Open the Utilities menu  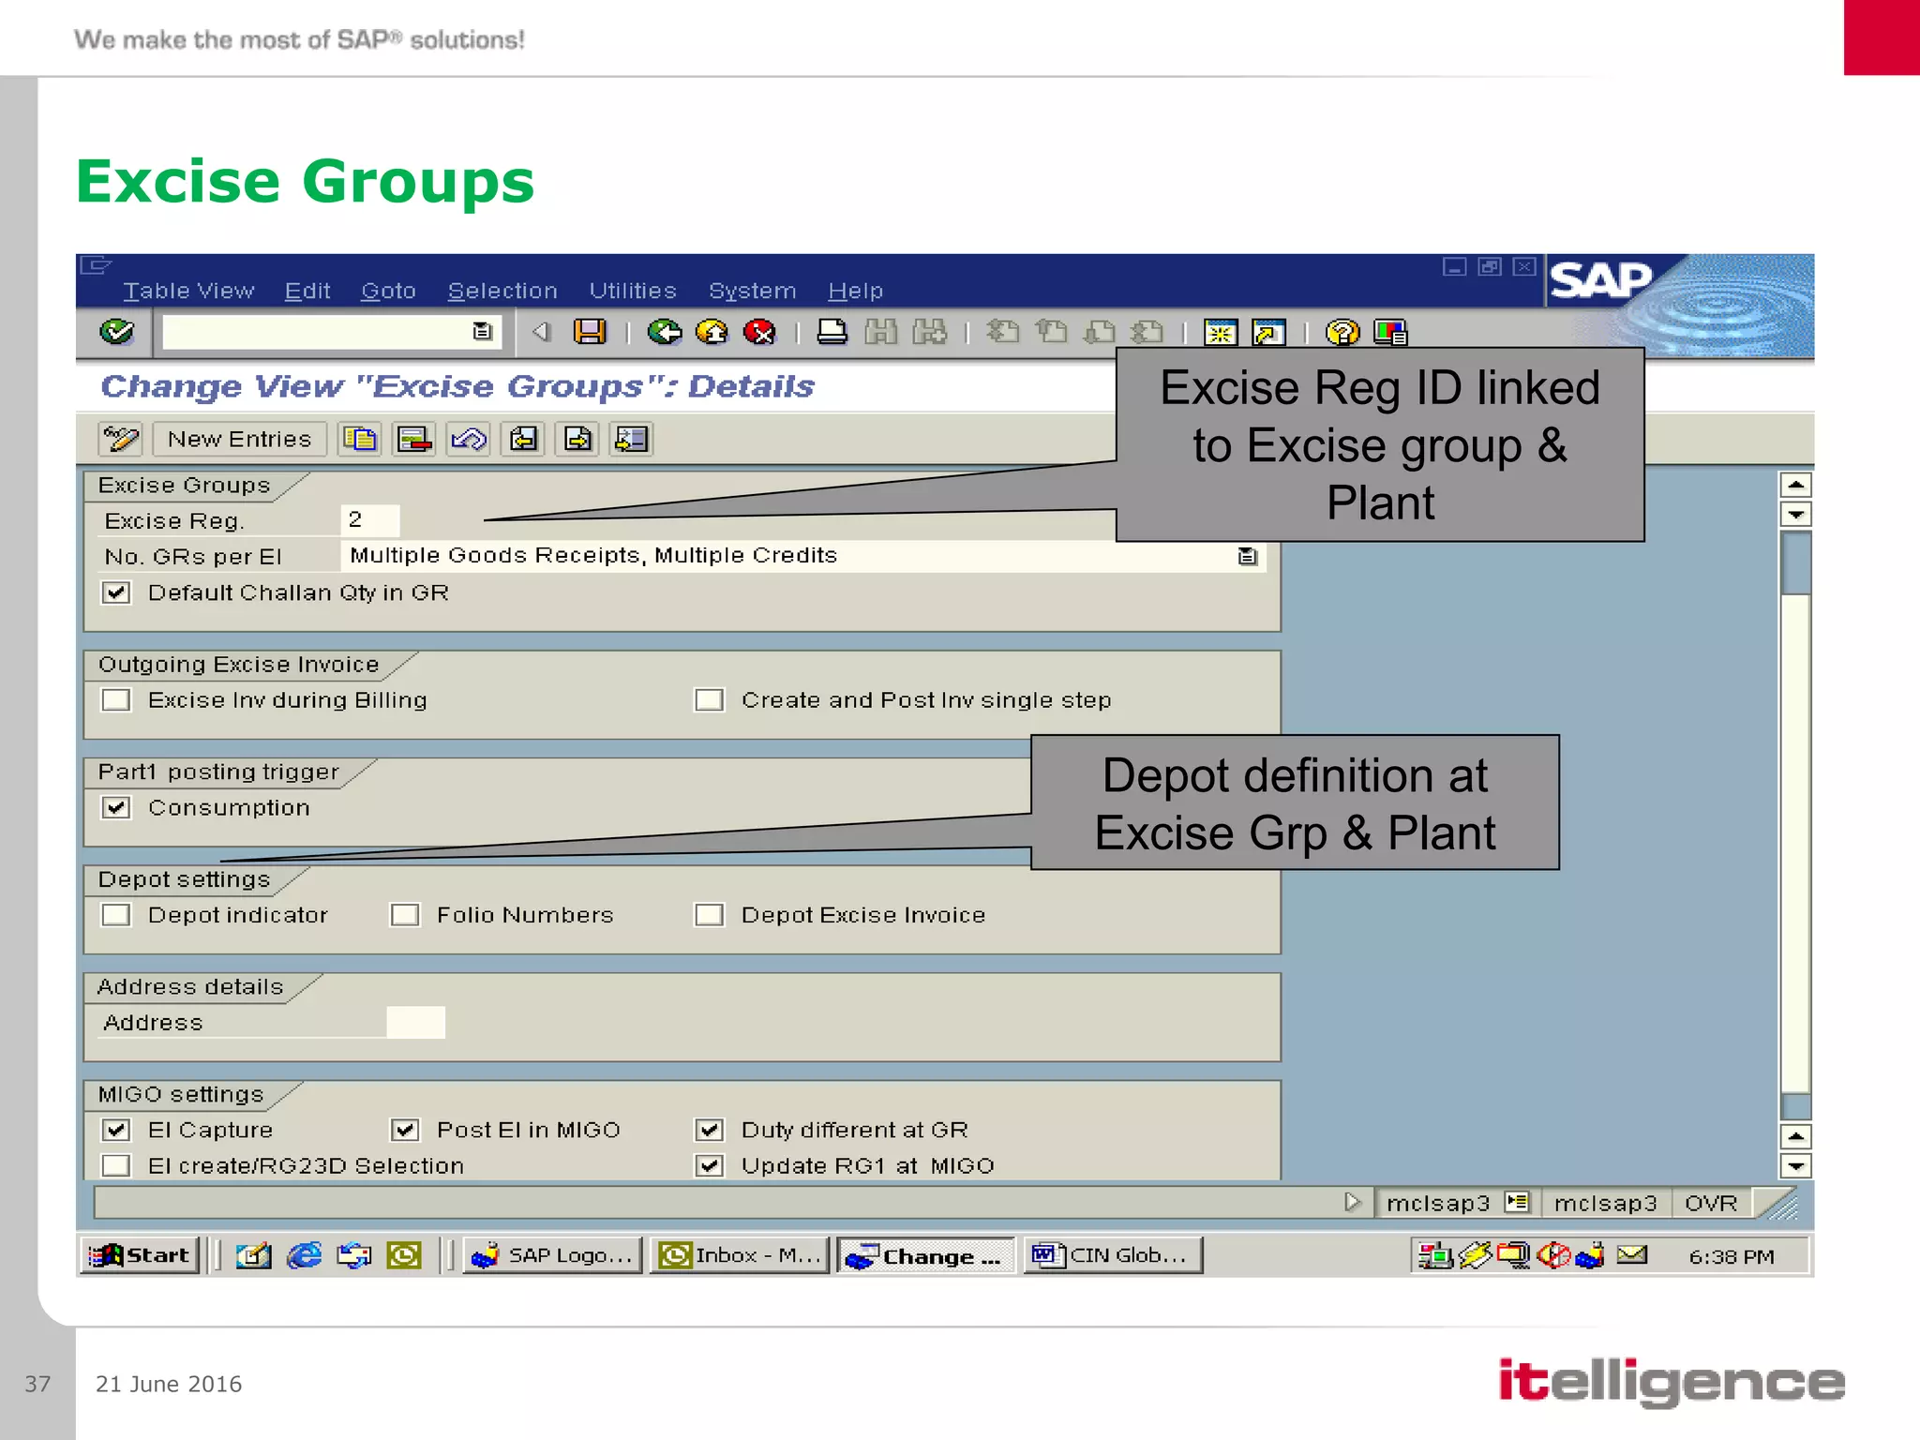pos(632,291)
